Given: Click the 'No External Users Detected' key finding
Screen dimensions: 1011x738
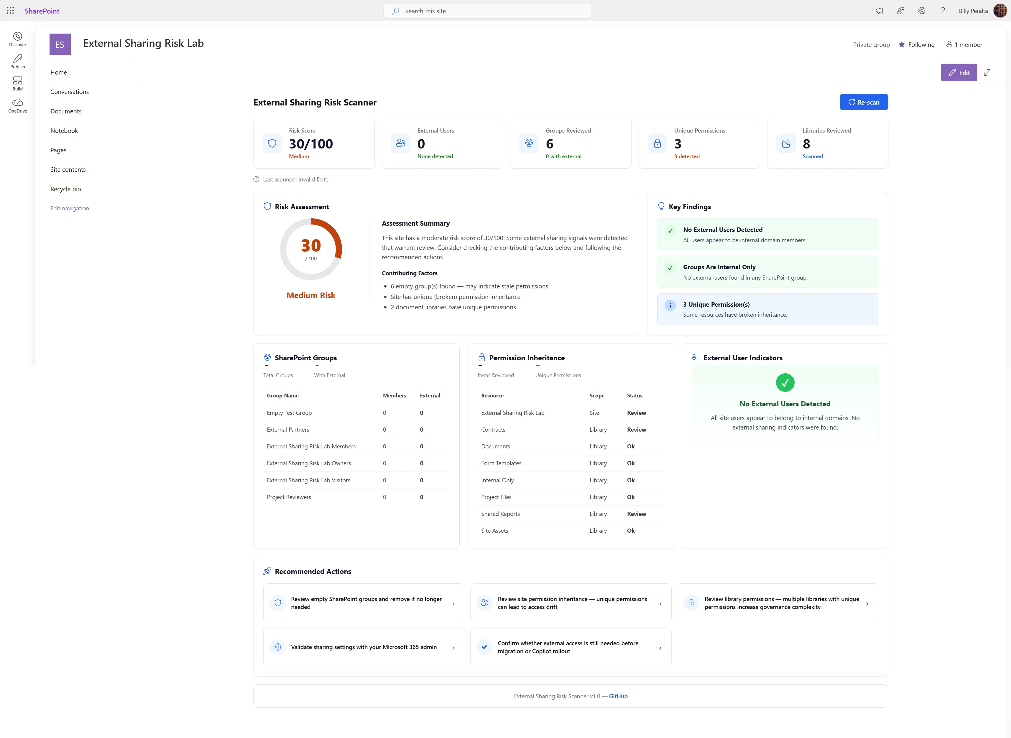Looking at the screenshot, I should (x=767, y=235).
